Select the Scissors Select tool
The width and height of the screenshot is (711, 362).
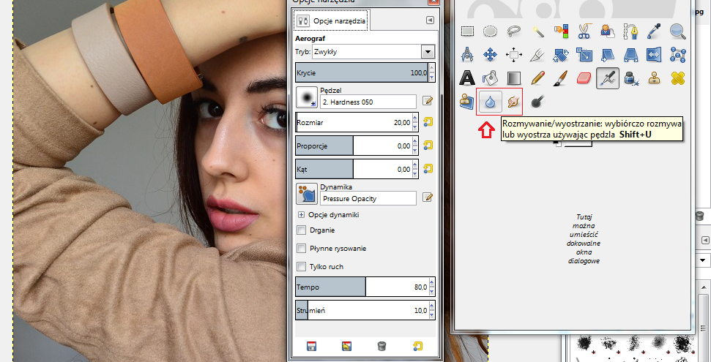click(584, 31)
